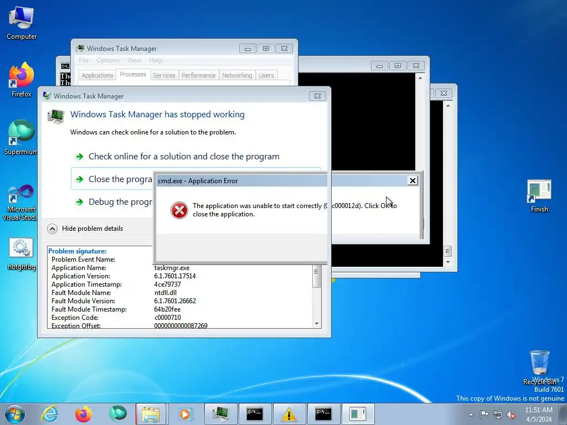This screenshot has height=425, width=567.
Task: Click cmd icon of the background console window
Action: [x=65, y=66]
